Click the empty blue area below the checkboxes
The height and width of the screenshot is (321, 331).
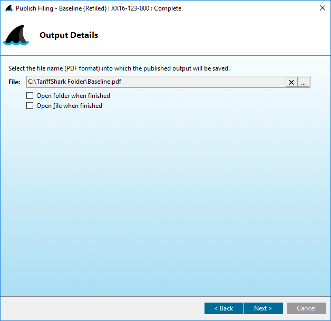[166, 200]
